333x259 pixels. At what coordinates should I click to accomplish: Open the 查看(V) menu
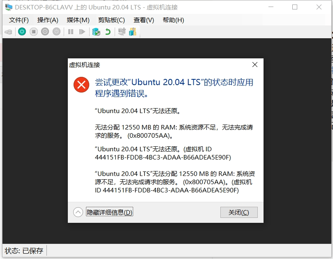(x=143, y=20)
